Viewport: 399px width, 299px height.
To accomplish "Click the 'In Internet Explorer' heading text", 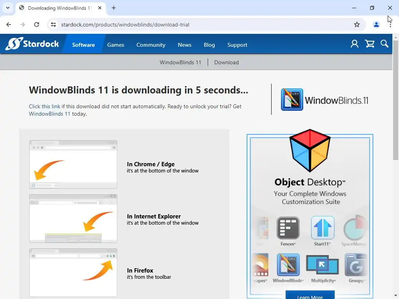I will [154, 216].
